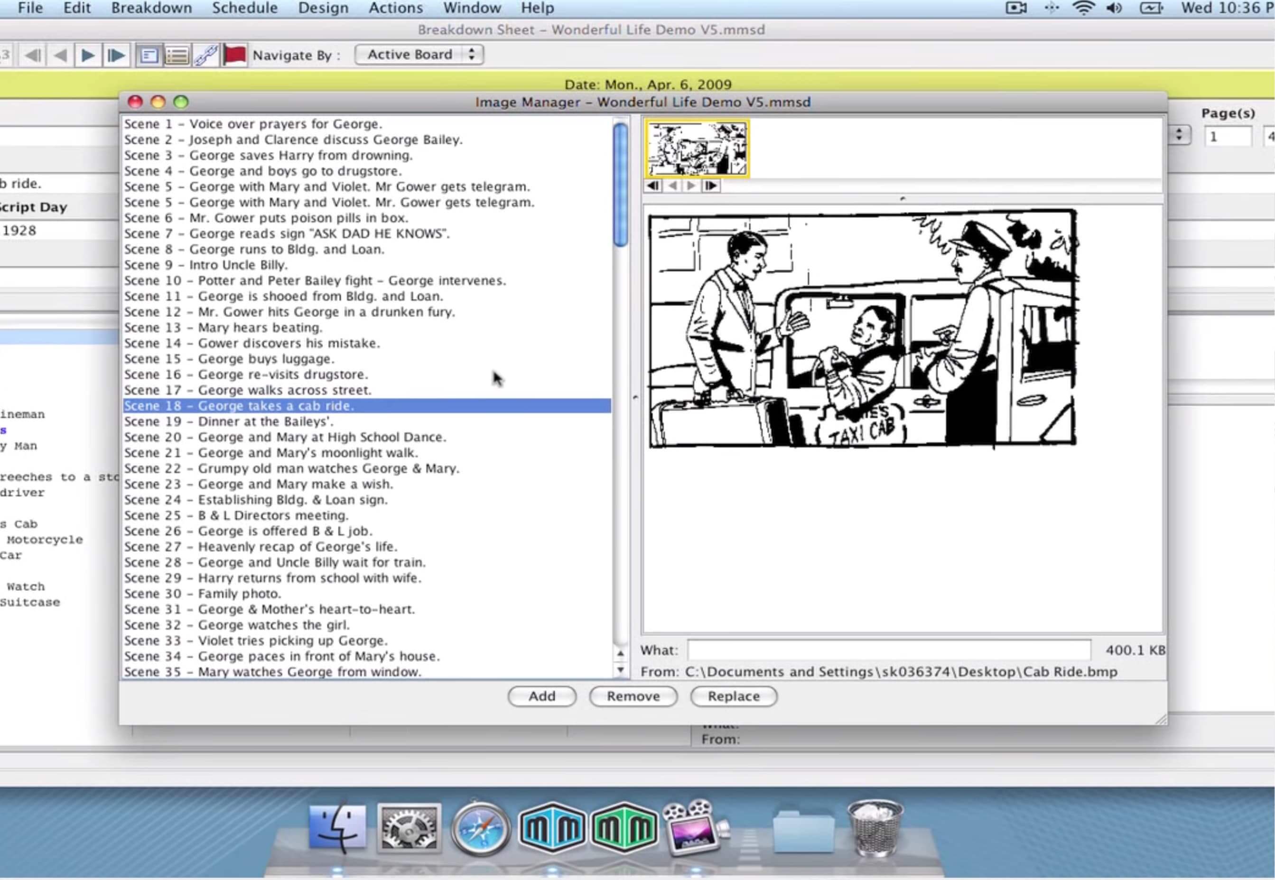
Task: Click the Replace button in Image Manager
Action: click(x=733, y=696)
